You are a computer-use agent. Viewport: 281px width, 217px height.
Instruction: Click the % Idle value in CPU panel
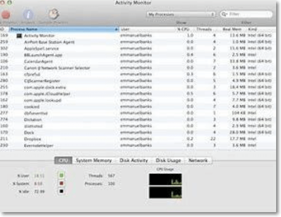click(39, 191)
